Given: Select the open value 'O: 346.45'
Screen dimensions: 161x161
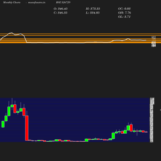Looking at the screenshot, I should 61,9.
